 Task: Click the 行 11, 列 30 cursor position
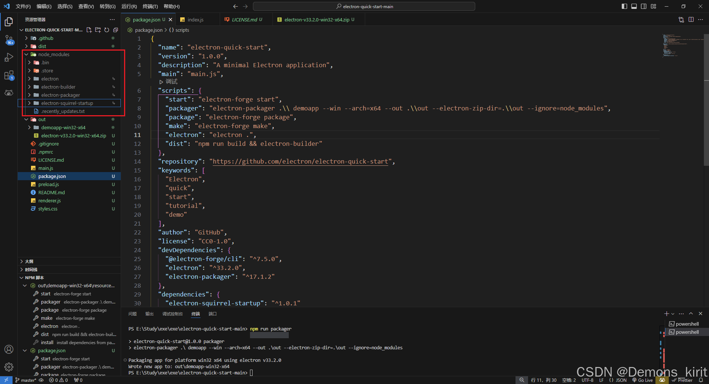[544, 380]
